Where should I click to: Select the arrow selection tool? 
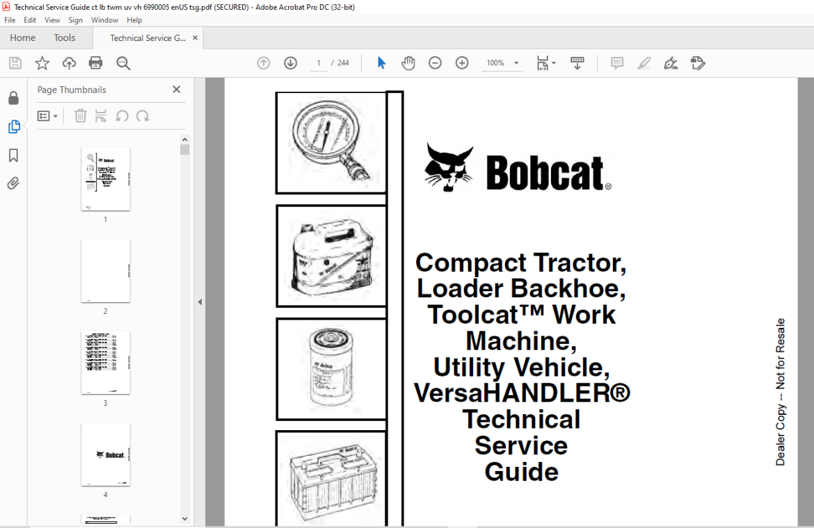(x=381, y=63)
